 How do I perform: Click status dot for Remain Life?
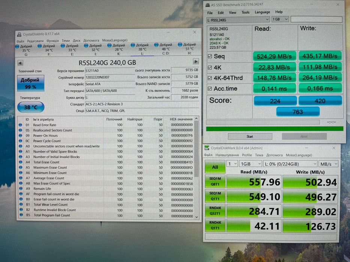(x=21, y=189)
